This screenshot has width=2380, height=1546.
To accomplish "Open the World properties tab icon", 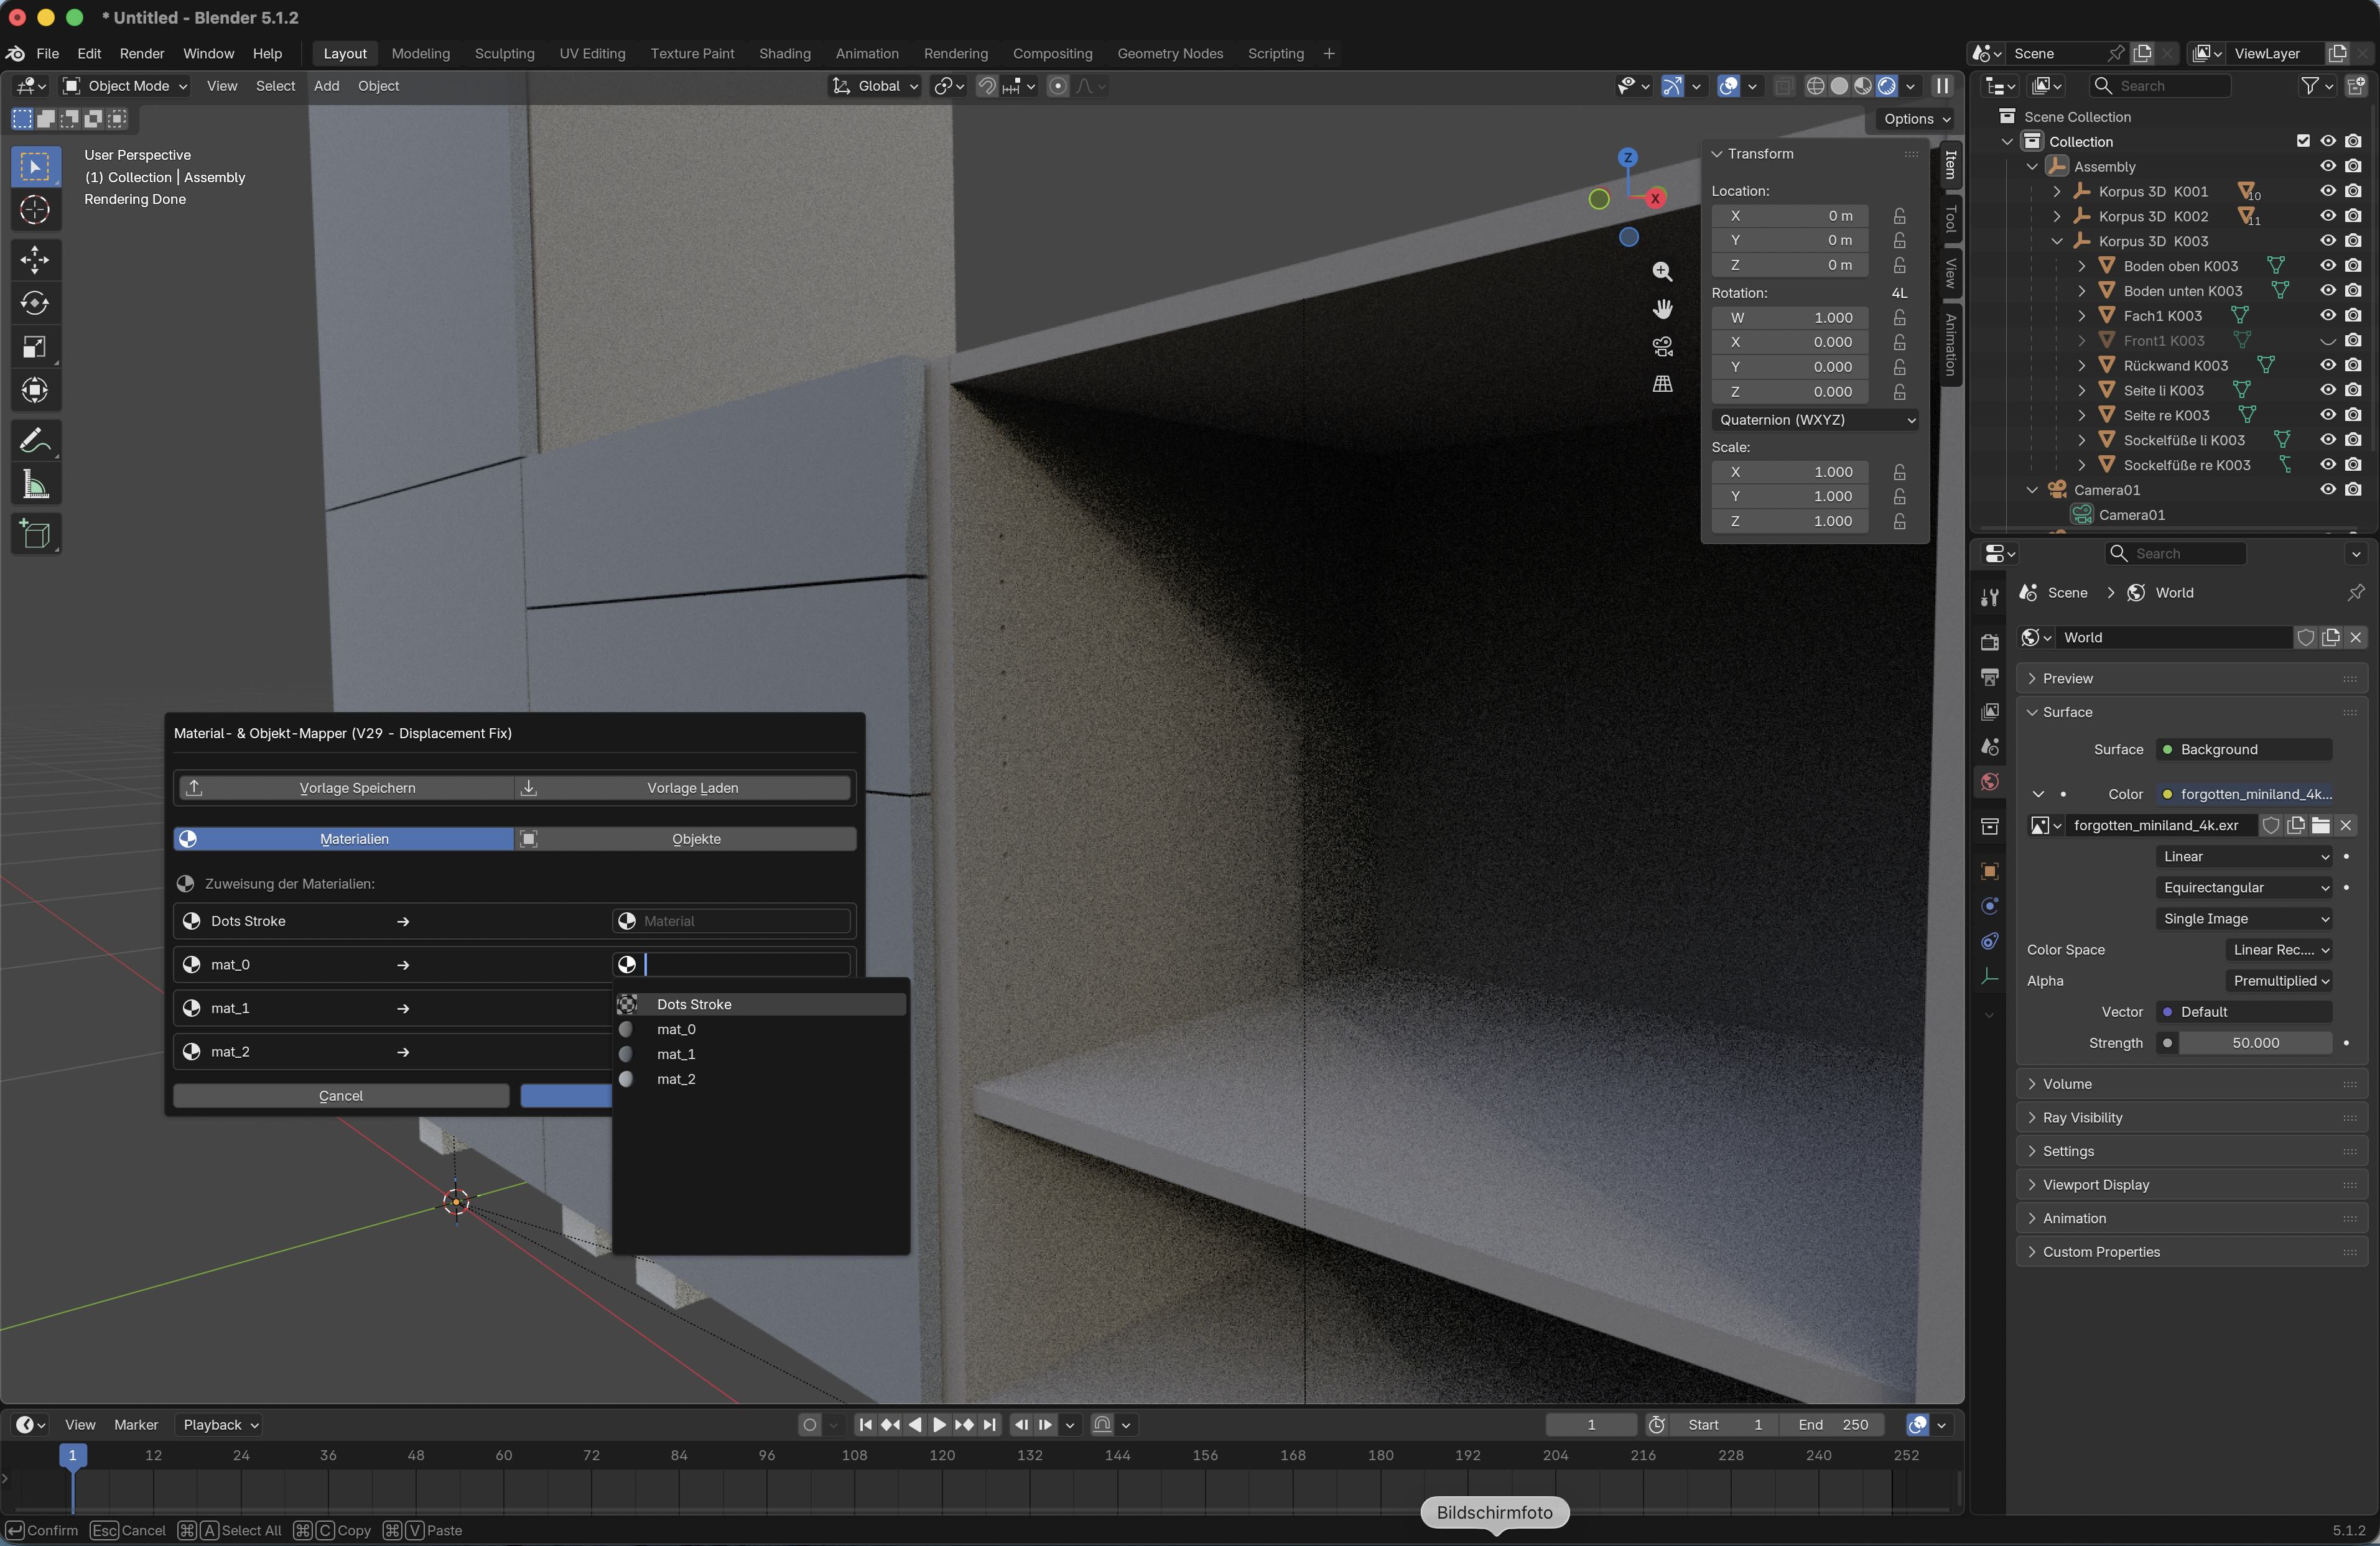I will [1990, 782].
